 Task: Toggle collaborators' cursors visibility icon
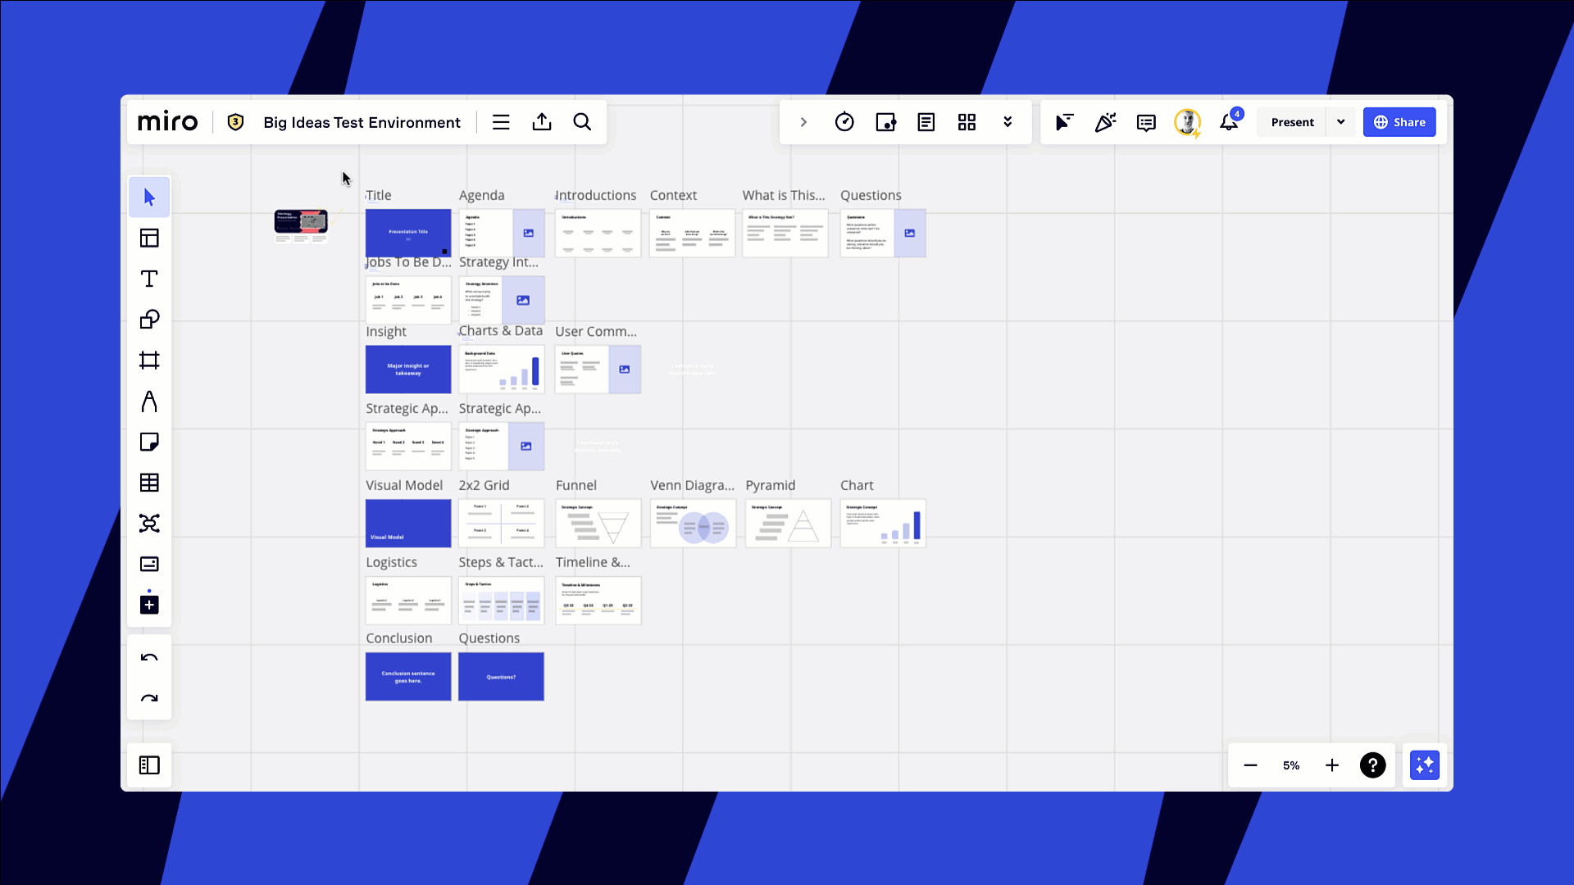(1064, 123)
